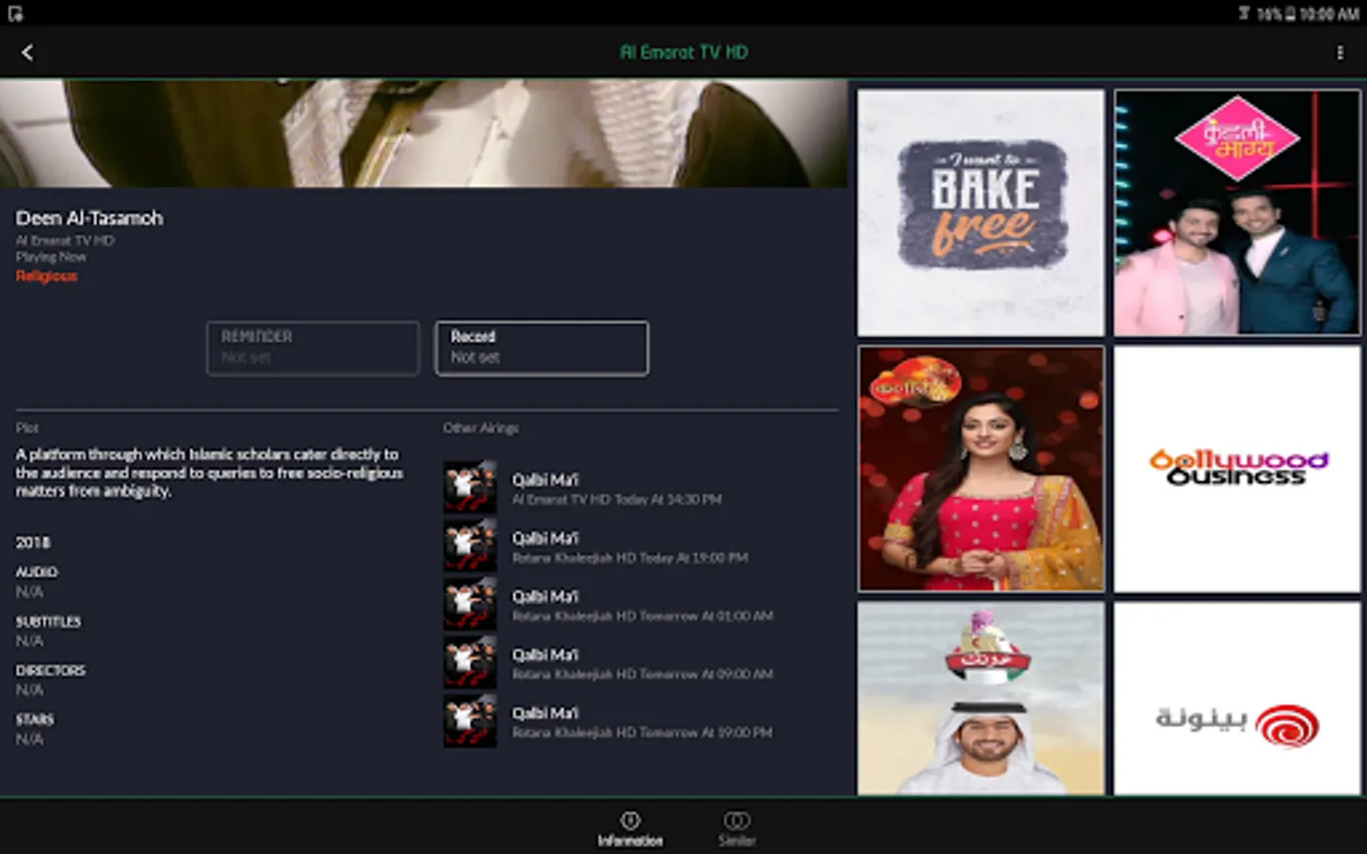Tap the Deen Al-Tasamoh program title
Viewport: 1367px width, 854px height.
tap(89, 218)
